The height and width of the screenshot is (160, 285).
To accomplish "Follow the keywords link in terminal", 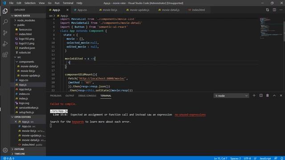I will coord(78,122).
